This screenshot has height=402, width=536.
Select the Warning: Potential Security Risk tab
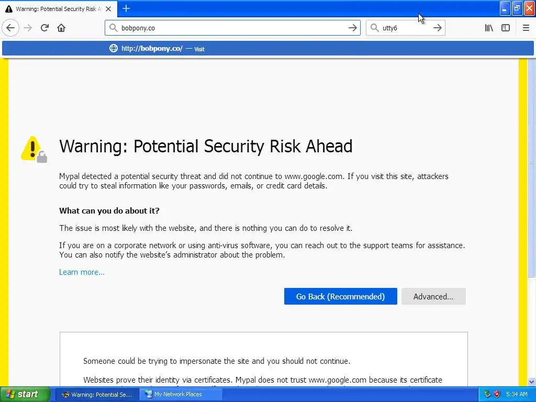pyautogui.click(x=59, y=9)
